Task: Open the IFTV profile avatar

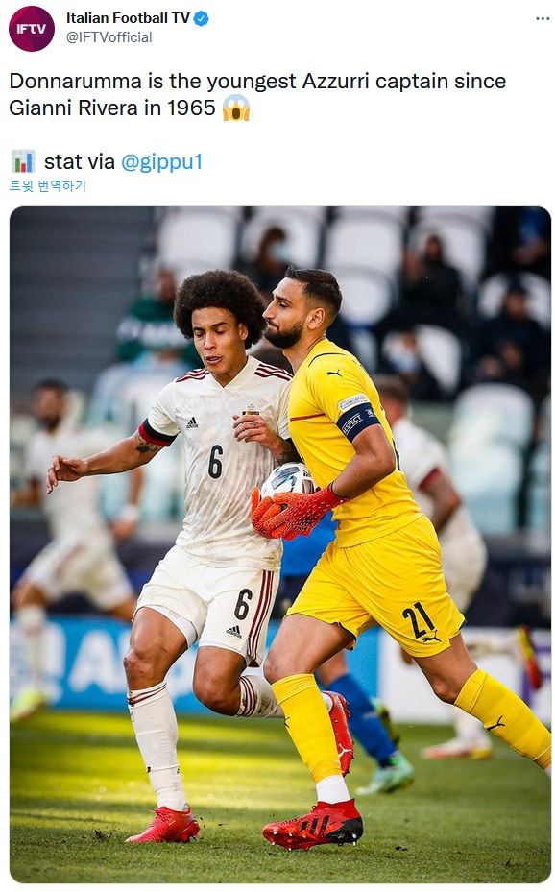Action: click(x=32, y=29)
